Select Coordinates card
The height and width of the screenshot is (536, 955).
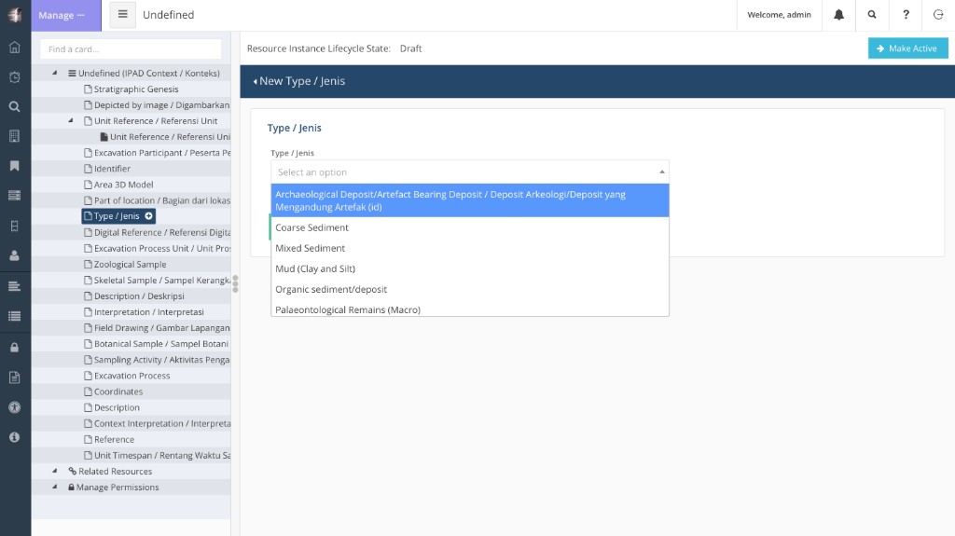click(113, 392)
